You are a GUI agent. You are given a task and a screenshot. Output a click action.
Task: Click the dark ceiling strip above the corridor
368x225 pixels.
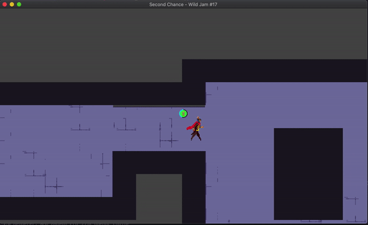point(102,93)
